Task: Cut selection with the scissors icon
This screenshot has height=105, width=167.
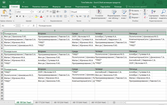Action: click(10, 10)
